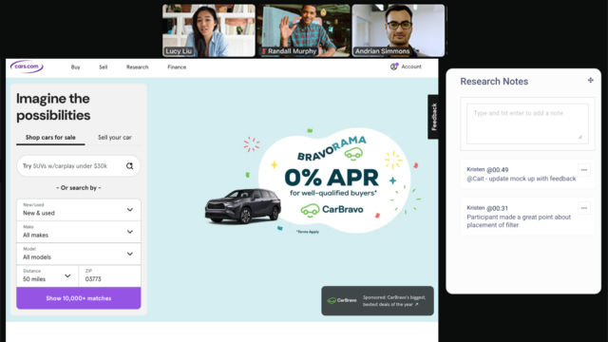
Task: Expand the Model dropdown showing All models
Action: point(79,254)
